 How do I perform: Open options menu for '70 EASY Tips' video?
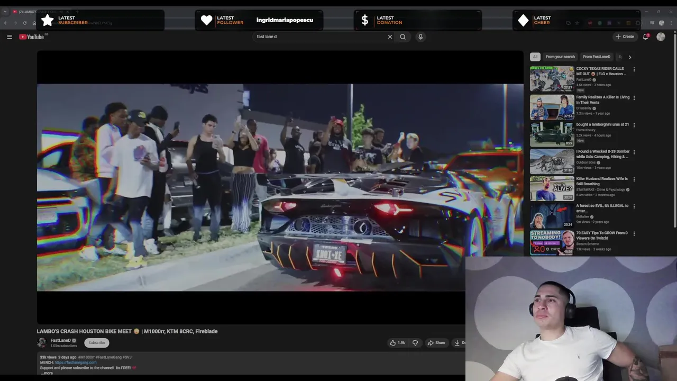634,234
